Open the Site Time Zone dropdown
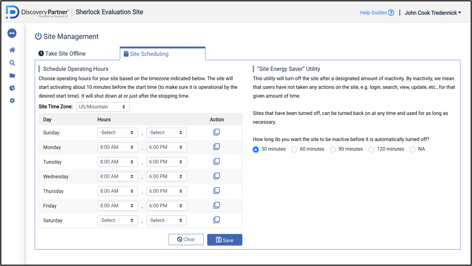This screenshot has height=266, width=472. coord(103,107)
